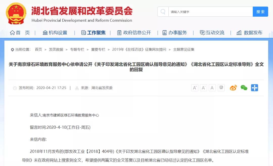The width and height of the screenshot is (273, 166).
Task: Click the decrease font size A- icon
Action: pyautogui.click(x=203, y=88)
